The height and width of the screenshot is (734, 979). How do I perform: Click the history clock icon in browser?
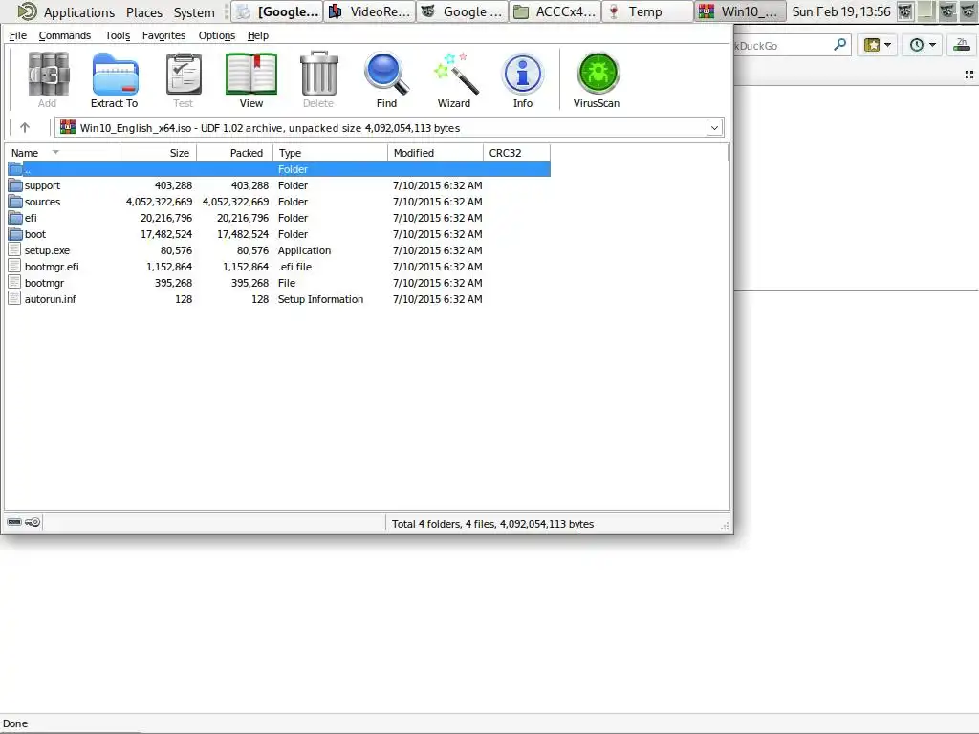[917, 45]
